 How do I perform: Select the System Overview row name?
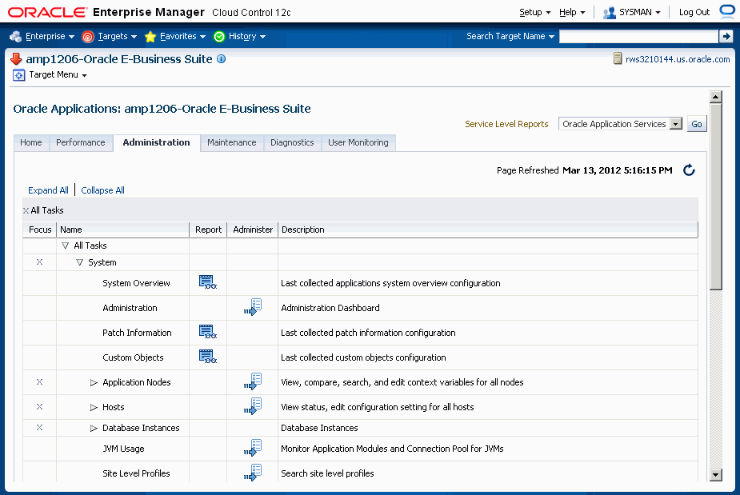click(136, 283)
